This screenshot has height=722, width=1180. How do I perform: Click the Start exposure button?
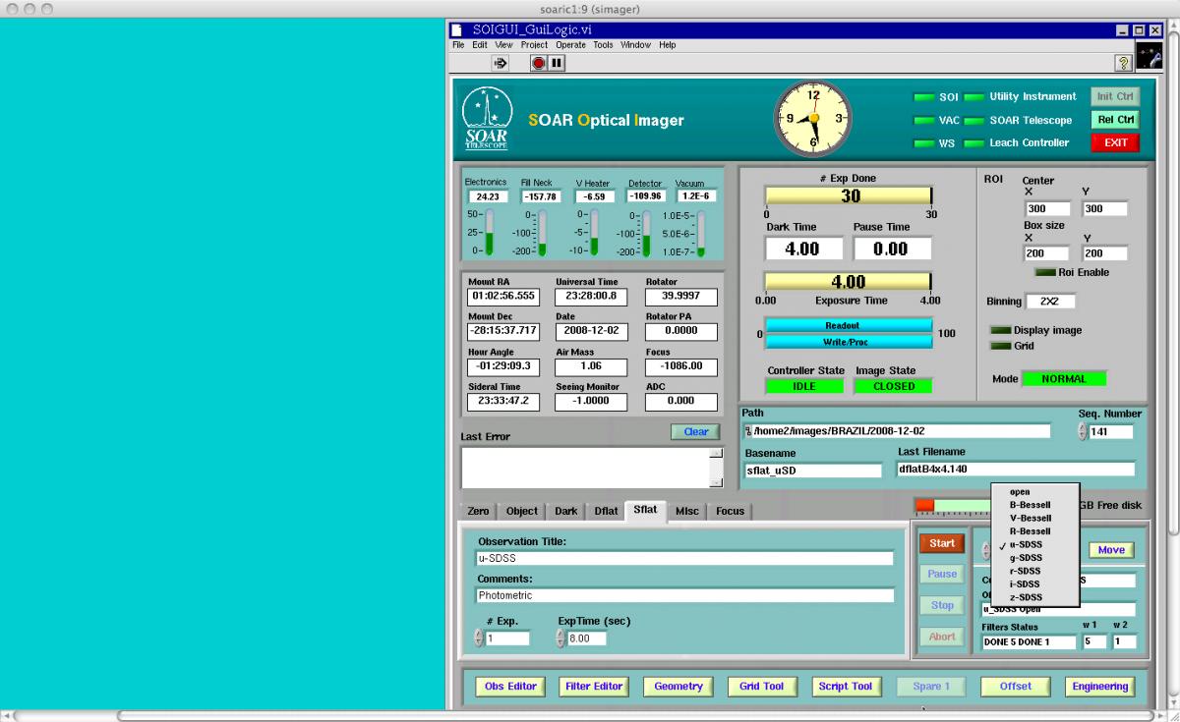point(942,543)
